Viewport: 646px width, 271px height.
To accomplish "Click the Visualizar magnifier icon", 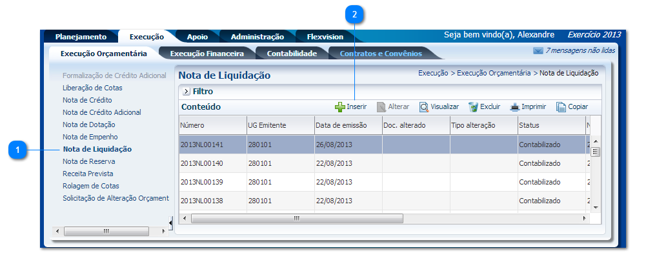I will click(x=424, y=107).
